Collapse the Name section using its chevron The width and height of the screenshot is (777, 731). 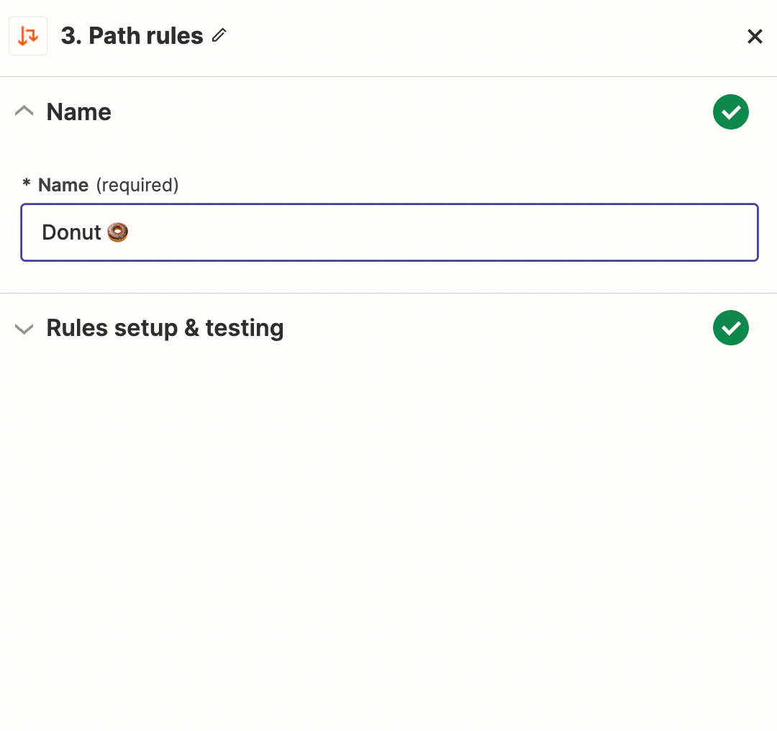click(24, 112)
